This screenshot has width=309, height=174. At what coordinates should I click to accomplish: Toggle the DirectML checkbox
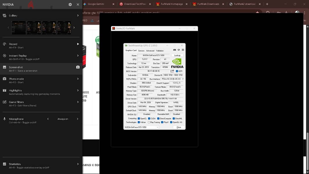[x=174, y=119]
